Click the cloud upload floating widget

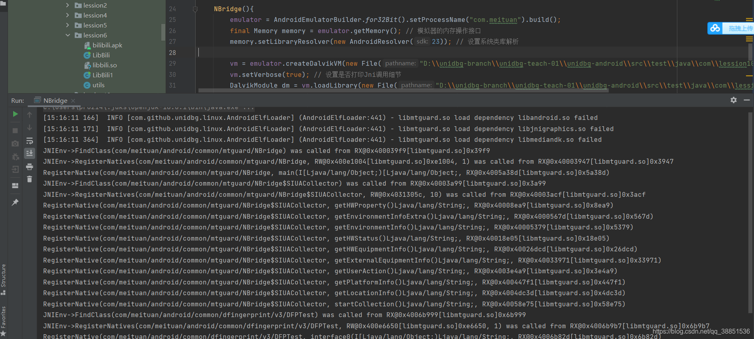[x=730, y=28]
